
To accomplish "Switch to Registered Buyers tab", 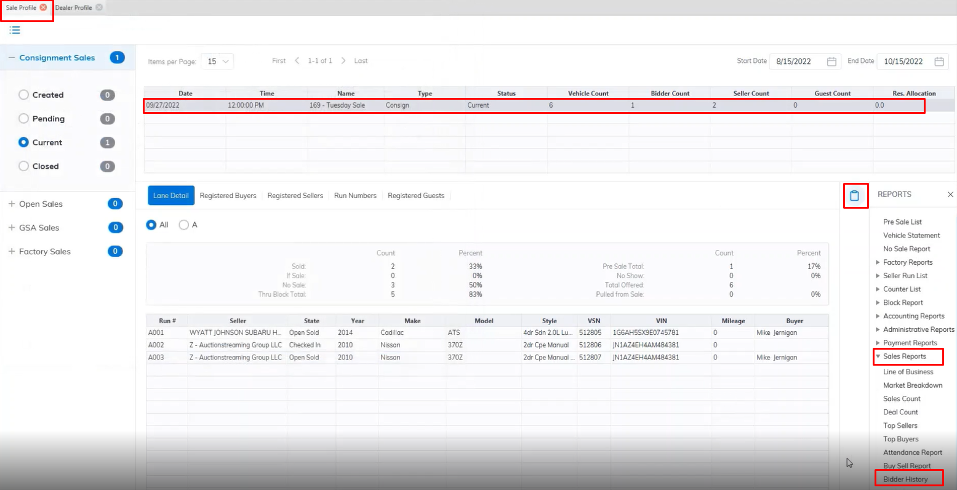I will coord(228,196).
